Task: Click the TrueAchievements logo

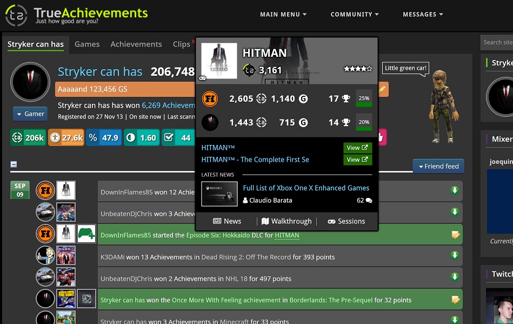Action: [x=76, y=15]
